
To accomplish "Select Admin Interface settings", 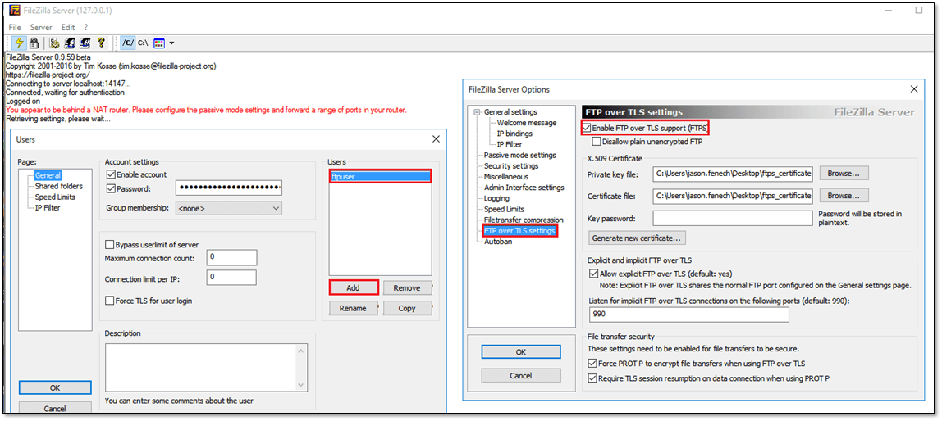I will [524, 188].
